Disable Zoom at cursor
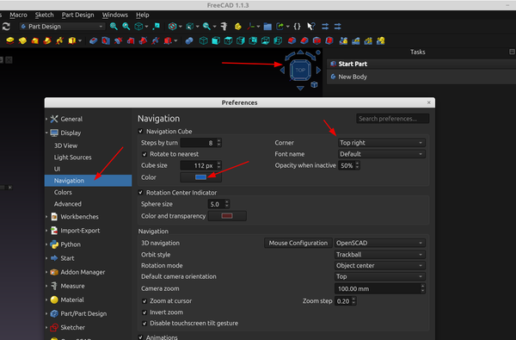Viewport: 516px width, 340px height. point(144,301)
